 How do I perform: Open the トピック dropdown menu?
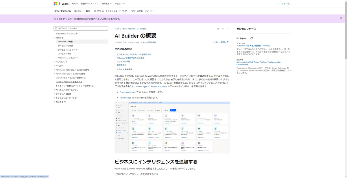tap(120, 4)
